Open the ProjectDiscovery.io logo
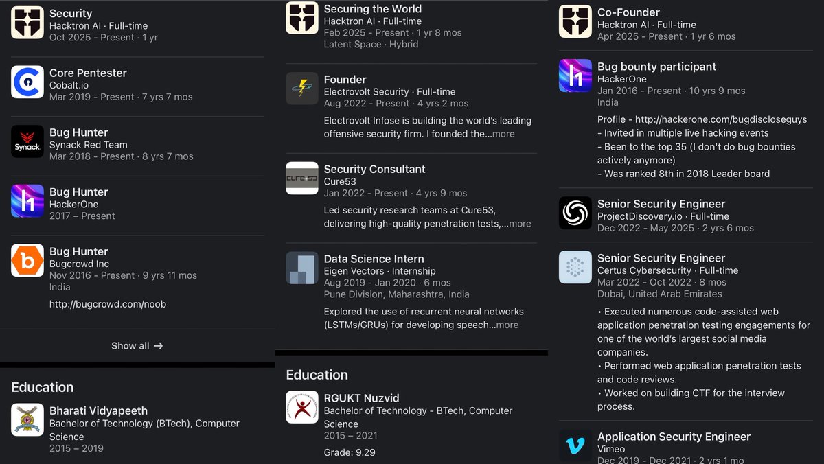The width and height of the screenshot is (824, 464). 575,213
